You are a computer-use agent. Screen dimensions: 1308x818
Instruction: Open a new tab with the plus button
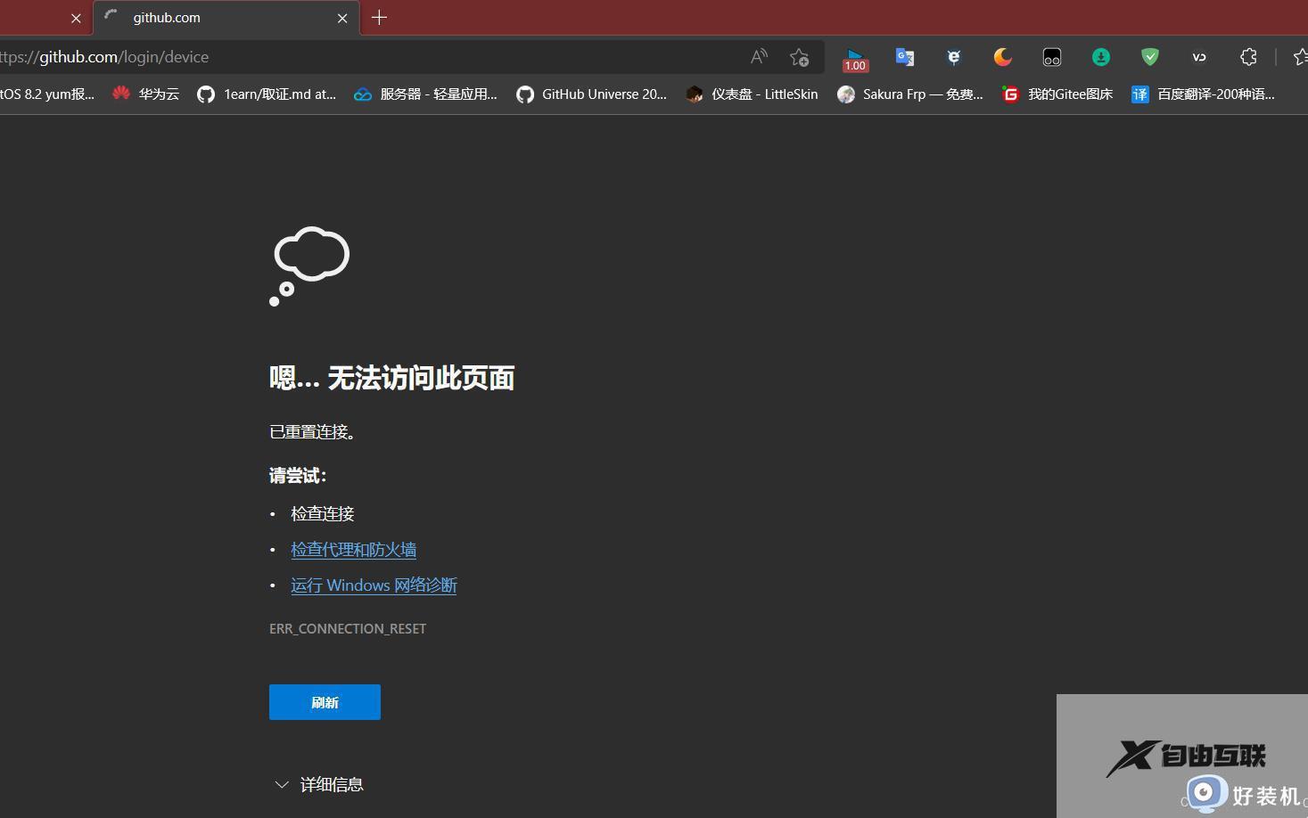[x=379, y=18]
